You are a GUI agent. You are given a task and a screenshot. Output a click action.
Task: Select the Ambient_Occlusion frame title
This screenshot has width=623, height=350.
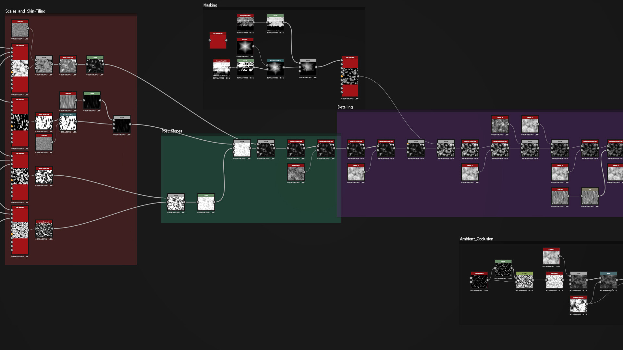pyautogui.click(x=476, y=239)
